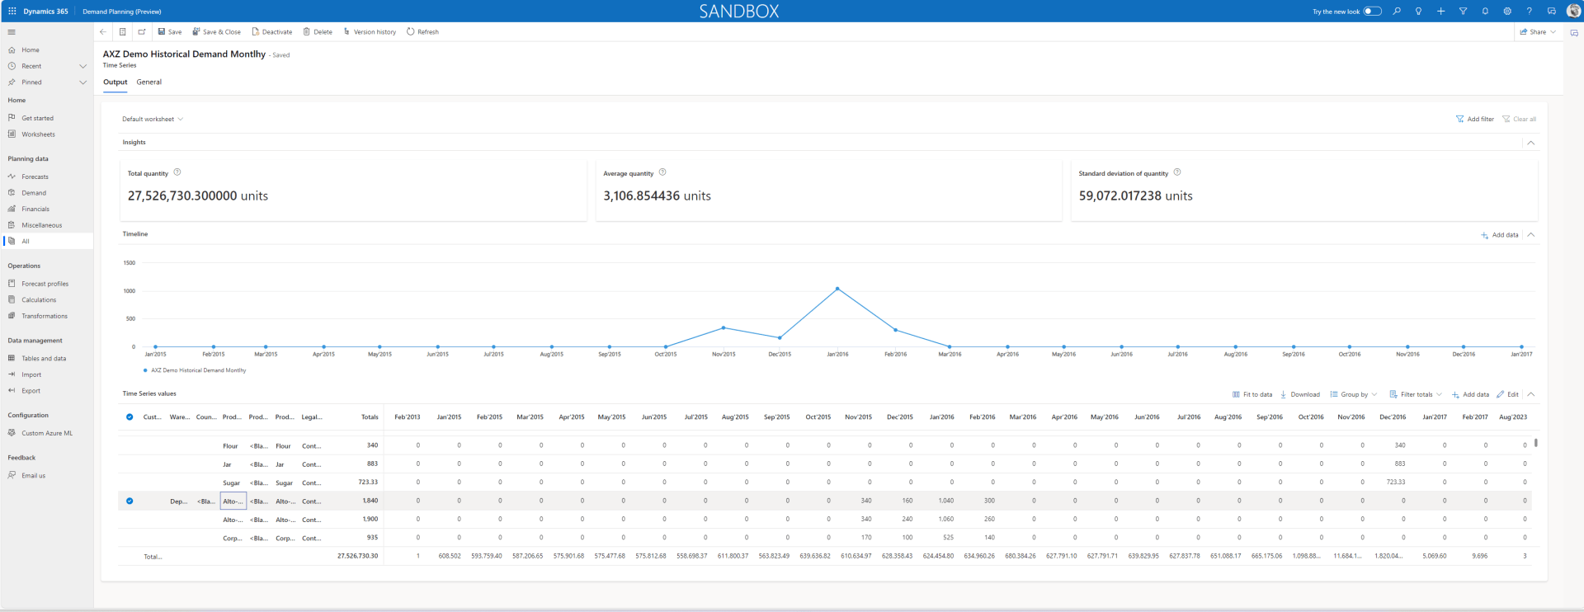Toggle the select-all checkbox in table header
The height and width of the screenshot is (612, 1584).
pyautogui.click(x=130, y=417)
